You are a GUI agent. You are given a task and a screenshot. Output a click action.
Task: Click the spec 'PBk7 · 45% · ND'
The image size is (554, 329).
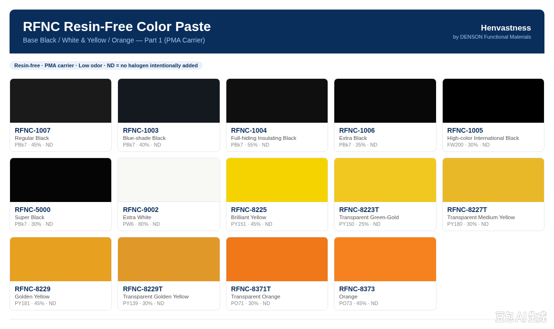(x=34, y=145)
